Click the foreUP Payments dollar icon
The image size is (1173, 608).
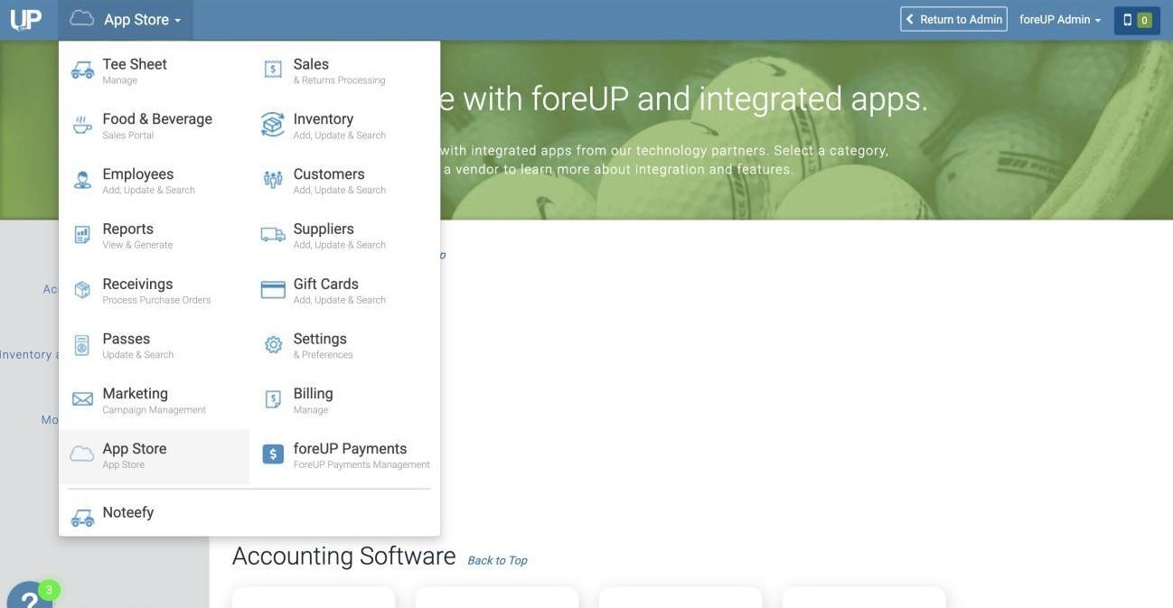pos(273,454)
